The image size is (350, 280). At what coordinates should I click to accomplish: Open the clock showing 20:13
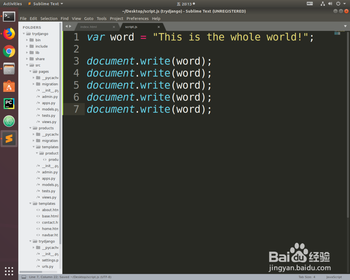186,4
